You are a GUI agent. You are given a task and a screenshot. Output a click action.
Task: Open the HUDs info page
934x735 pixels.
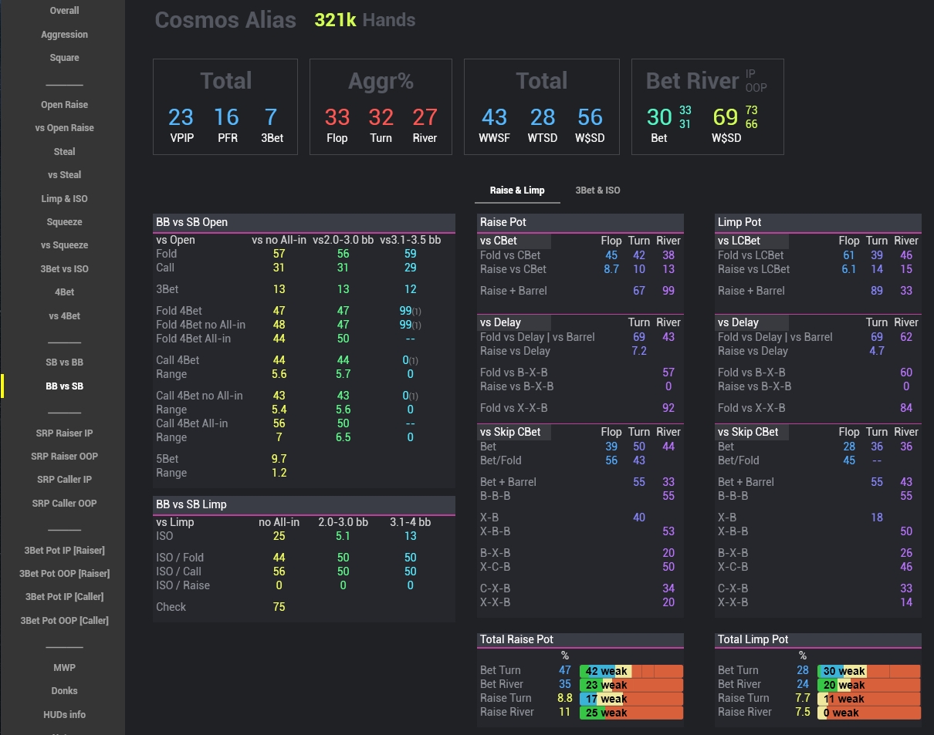pyautogui.click(x=64, y=714)
